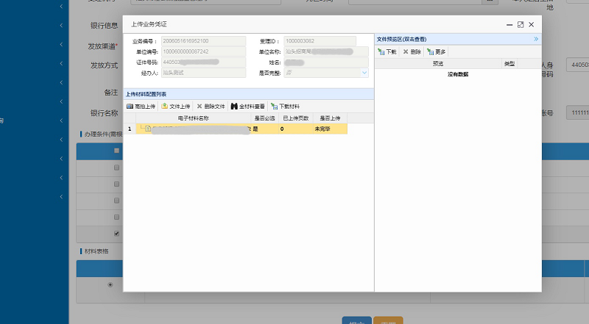Maximize the 上传业务凭证 dialog

pos(521,25)
